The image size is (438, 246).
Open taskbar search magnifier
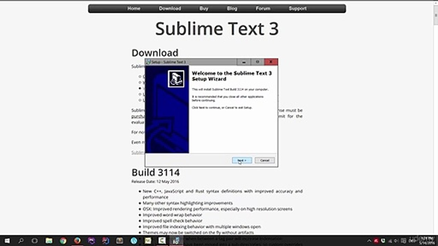click(x=21, y=241)
